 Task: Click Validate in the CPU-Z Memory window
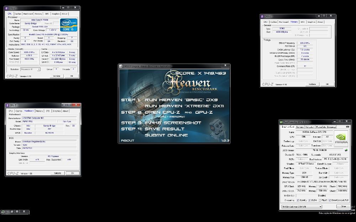coord(313,84)
